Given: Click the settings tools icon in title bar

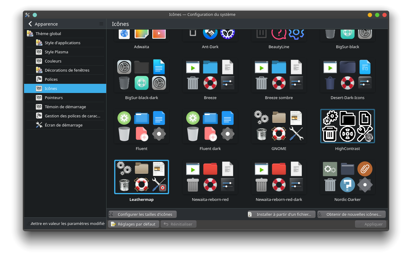Looking at the screenshot, I should click(x=27, y=15).
